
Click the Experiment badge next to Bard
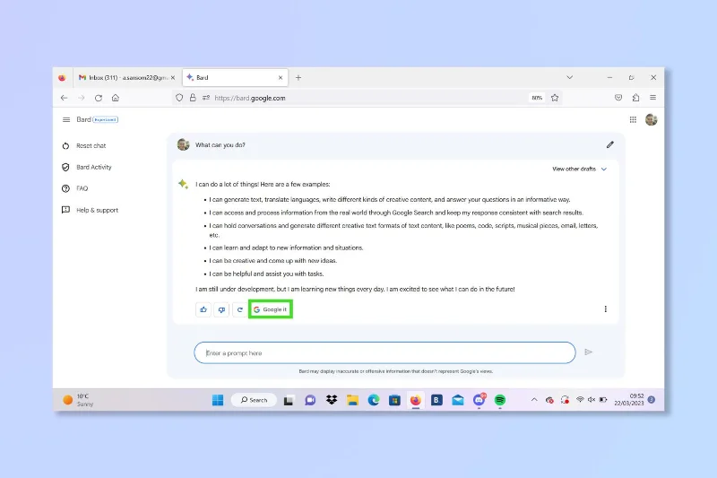[x=105, y=120]
